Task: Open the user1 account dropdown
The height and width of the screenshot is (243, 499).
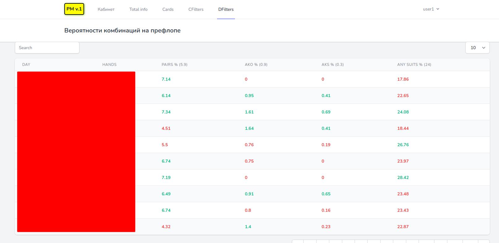Action: point(431,9)
